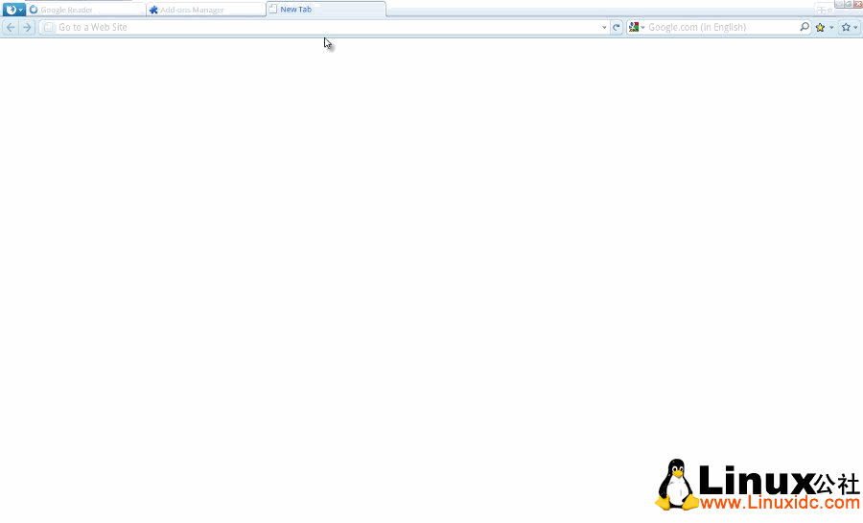This screenshot has height=523, width=863.
Task: Close the browser window
Action: point(857,4)
